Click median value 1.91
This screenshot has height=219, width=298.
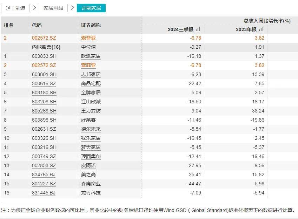[x=259, y=47]
